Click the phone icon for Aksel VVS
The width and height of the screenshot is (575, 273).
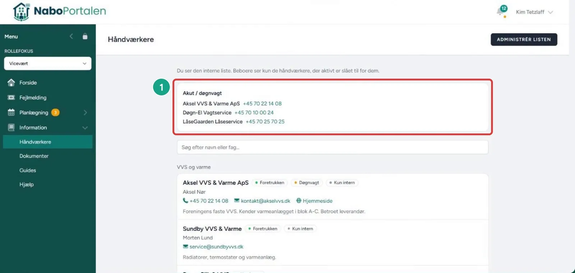point(185,201)
